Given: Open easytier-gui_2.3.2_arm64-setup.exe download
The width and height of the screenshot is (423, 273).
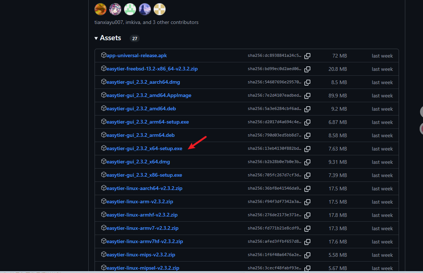Looking at the screenshot, I should tap(147, 122).
